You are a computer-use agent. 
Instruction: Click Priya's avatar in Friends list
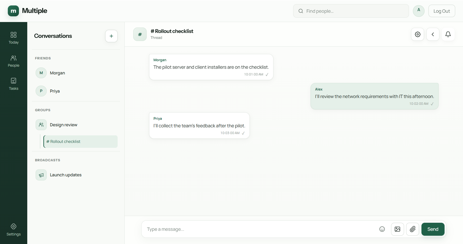tap(41, 91)
